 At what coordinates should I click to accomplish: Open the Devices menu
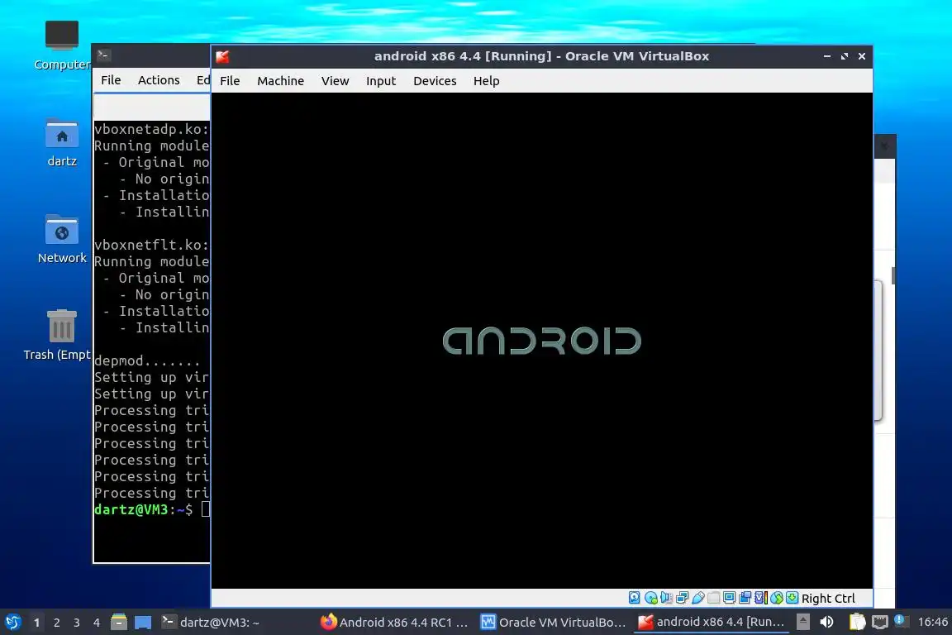pos(435,81)
